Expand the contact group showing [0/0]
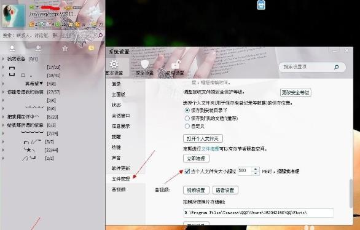Screen dimensions: 360x230 click(3, 108)
